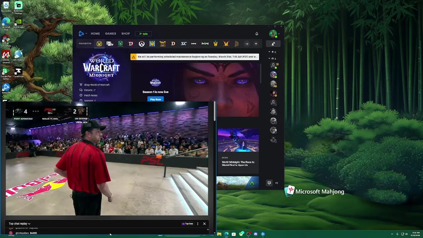
Task: Open Discord from the taskbar
Action: click(x=255, y=234)
